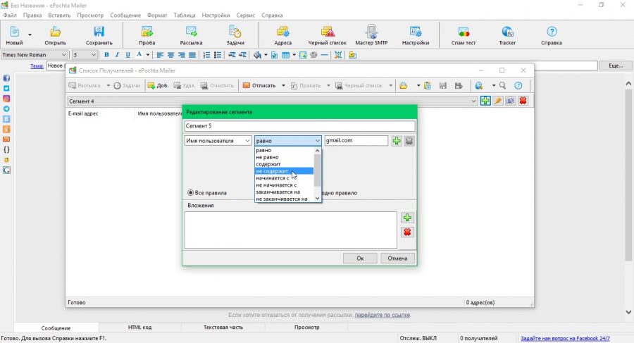Click the Еще... button
Image resolution: width=634 pixels, height=343 pixels.
click(x=616, y=66)
